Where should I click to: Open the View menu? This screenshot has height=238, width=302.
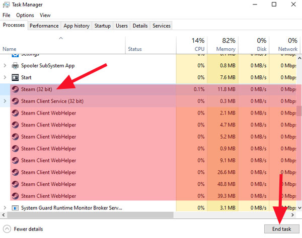[x=45, y=15]
